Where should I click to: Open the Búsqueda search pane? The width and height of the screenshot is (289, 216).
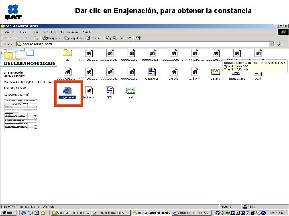51,38
